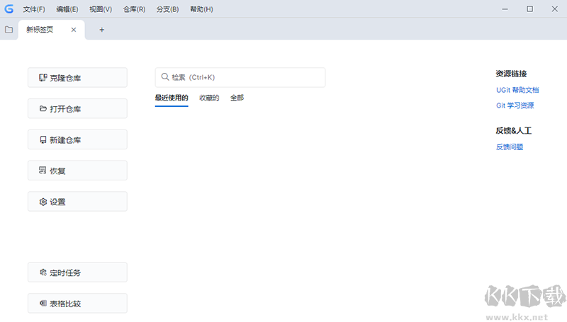The width and height of the screenshot is (567, 322).
Task: Click the 打开仓库 button
Action: (x=77, y=109)
